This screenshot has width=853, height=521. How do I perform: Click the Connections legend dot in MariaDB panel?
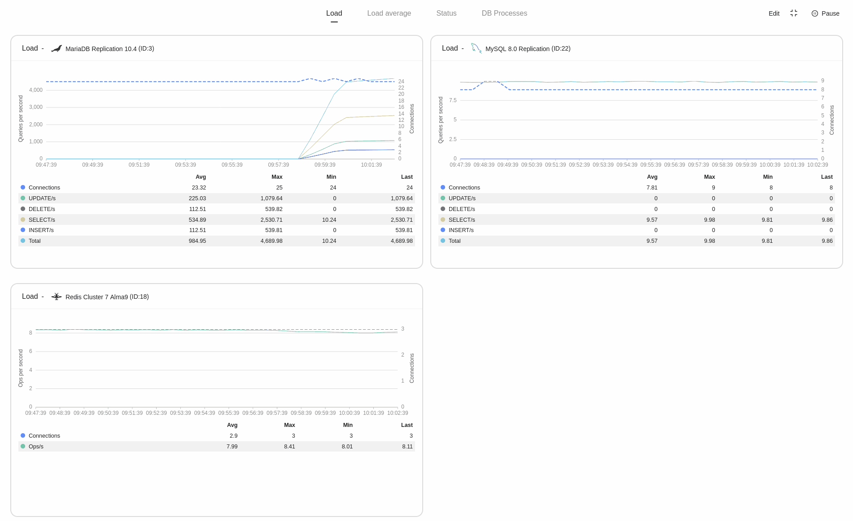(22, 187)
